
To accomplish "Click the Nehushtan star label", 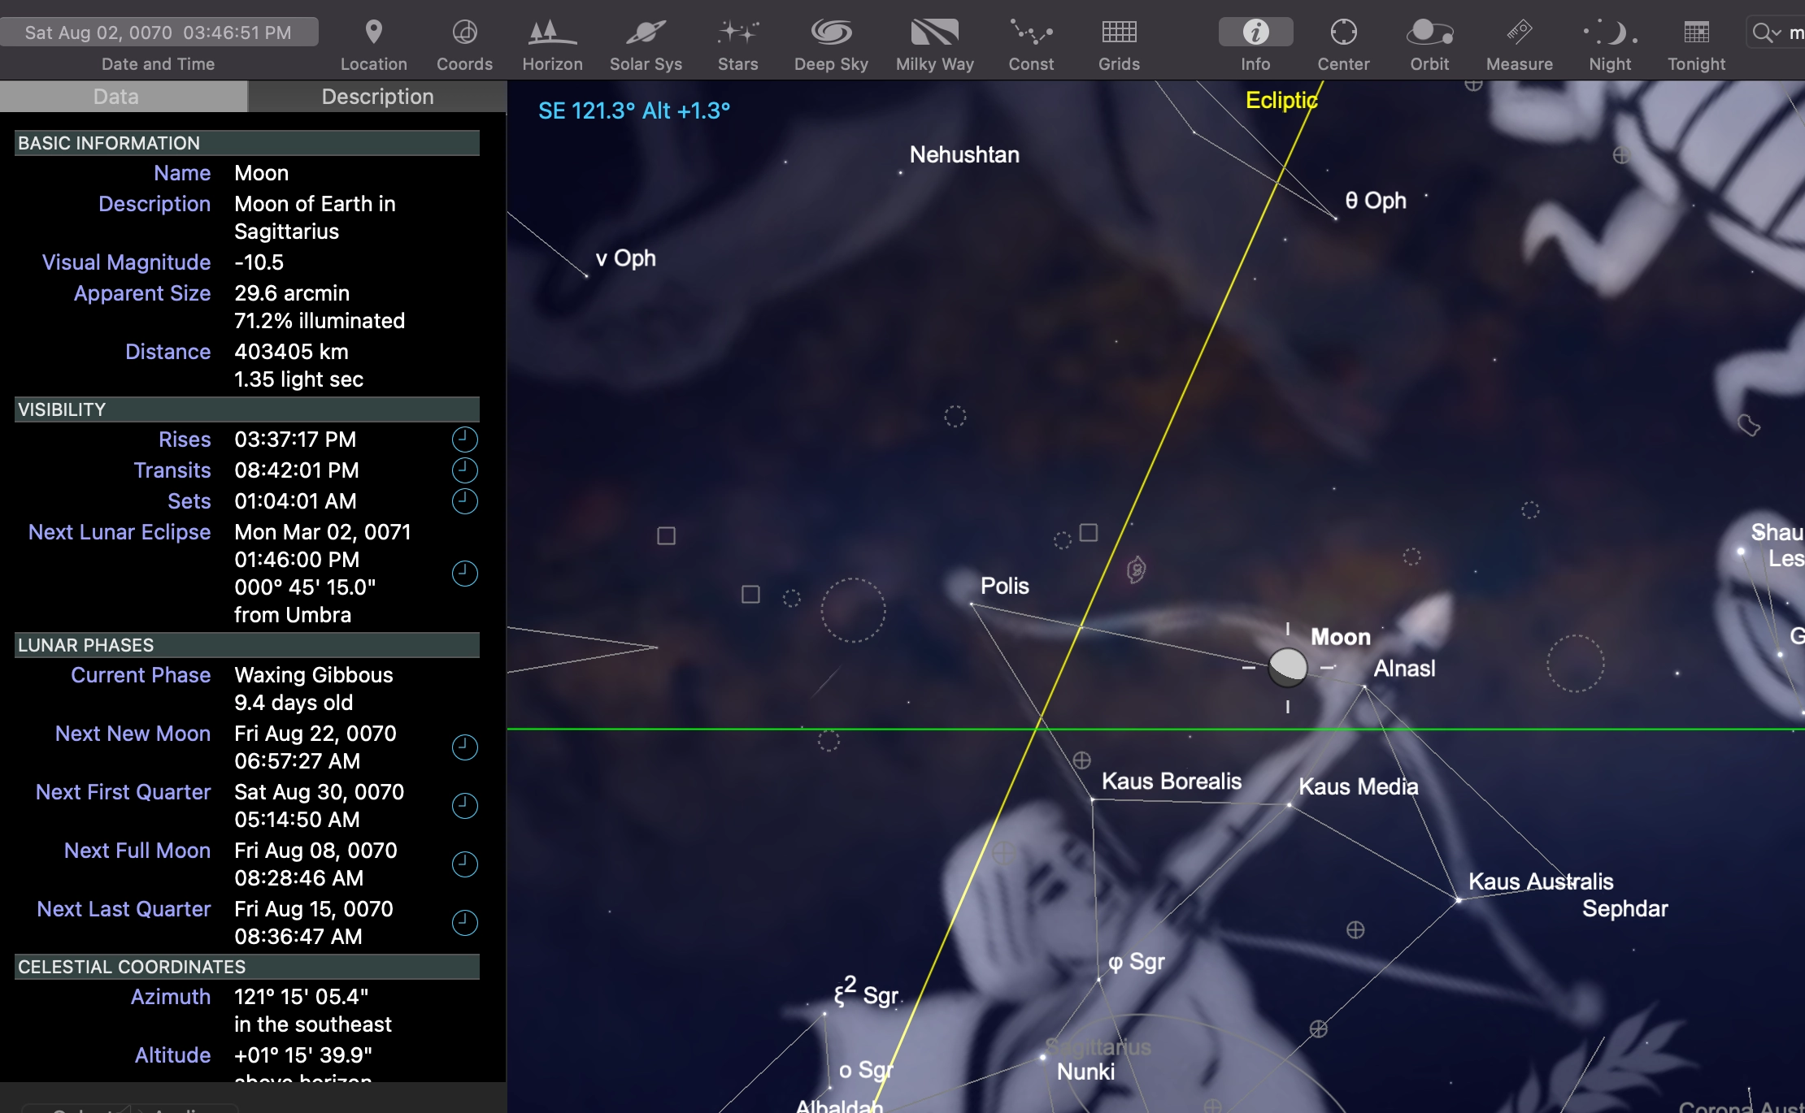I will coord(964,154).
